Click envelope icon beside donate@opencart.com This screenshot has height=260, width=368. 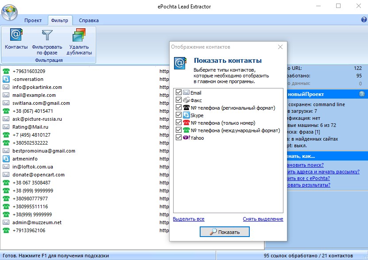click(6, 175)
